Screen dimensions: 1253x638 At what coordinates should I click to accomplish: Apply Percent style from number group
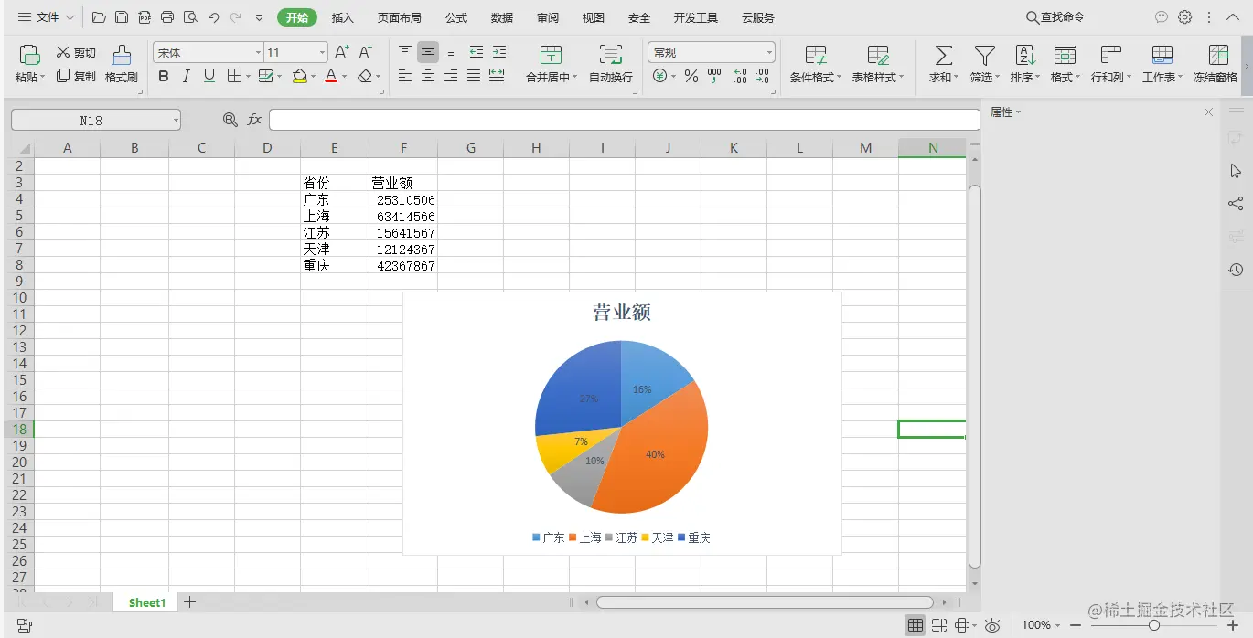pos(692,77)
